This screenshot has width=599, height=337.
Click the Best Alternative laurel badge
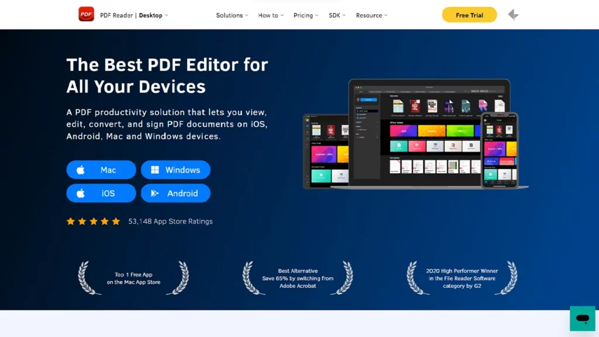[298, 278]
